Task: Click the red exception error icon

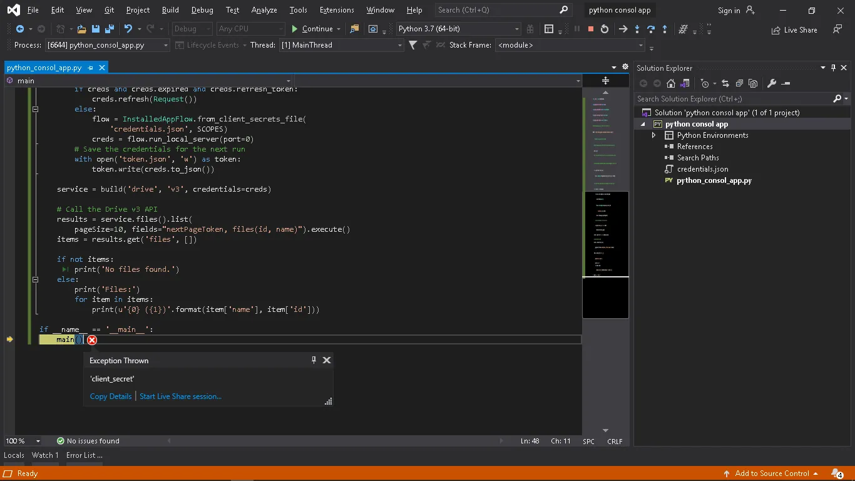Action: tap(92, 340)
